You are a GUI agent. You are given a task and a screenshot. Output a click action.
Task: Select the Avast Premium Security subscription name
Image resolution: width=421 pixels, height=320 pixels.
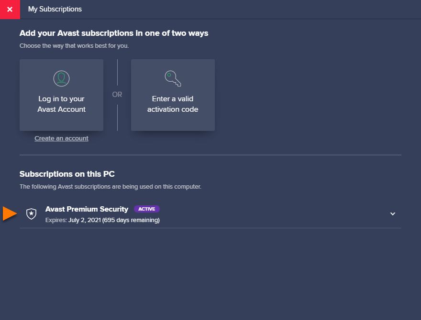coord(87,209)
